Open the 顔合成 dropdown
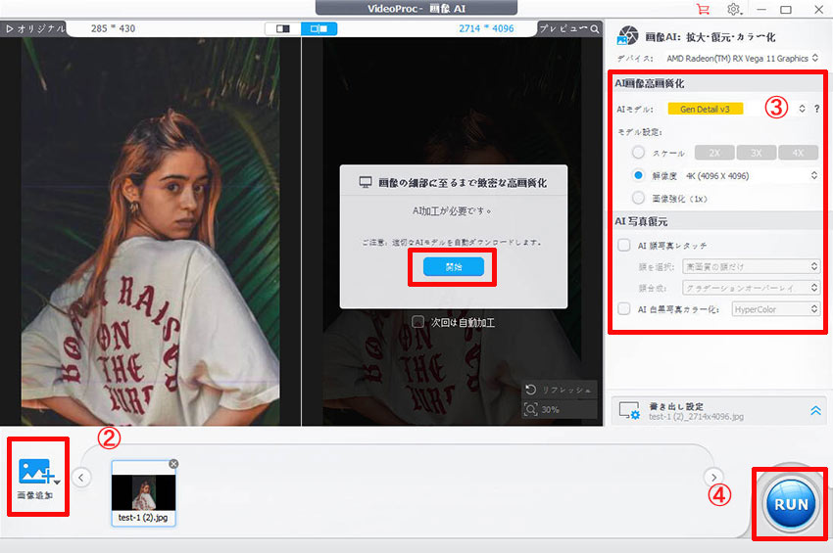Image resolution: width=833 pixels, height=553 pixels. pyautogui.click(x=752, y=288)
